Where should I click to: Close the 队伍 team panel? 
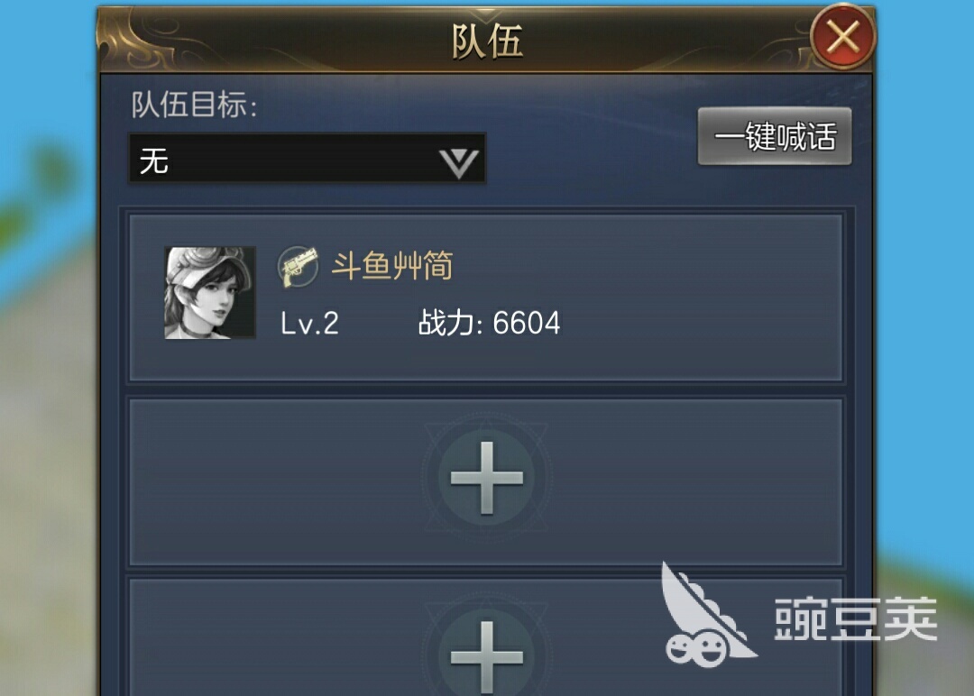click(842, 36)
